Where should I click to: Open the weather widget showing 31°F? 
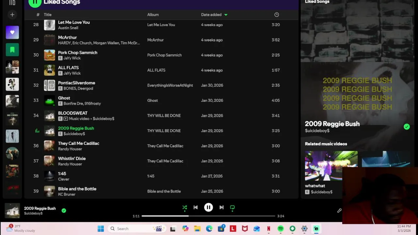20,228
